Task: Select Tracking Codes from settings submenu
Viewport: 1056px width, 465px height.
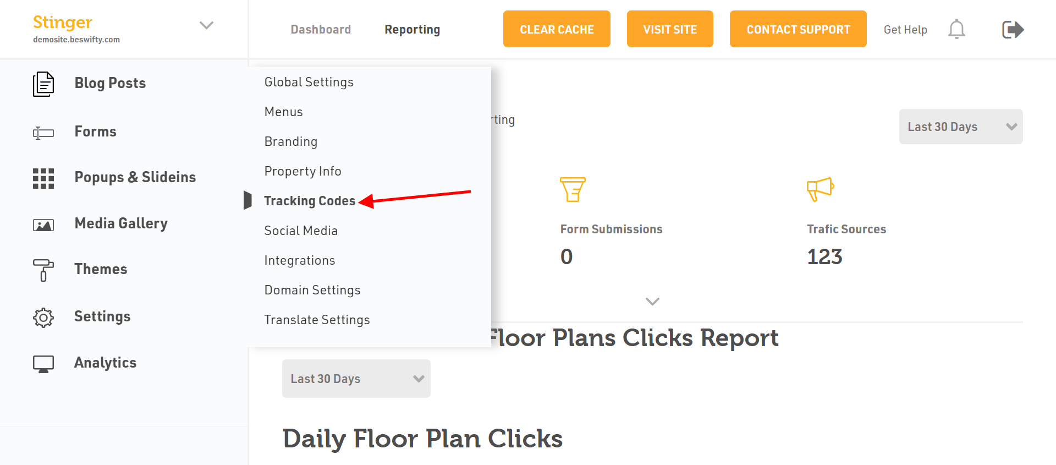Action: pyautogui.click(x=310, y=201)
